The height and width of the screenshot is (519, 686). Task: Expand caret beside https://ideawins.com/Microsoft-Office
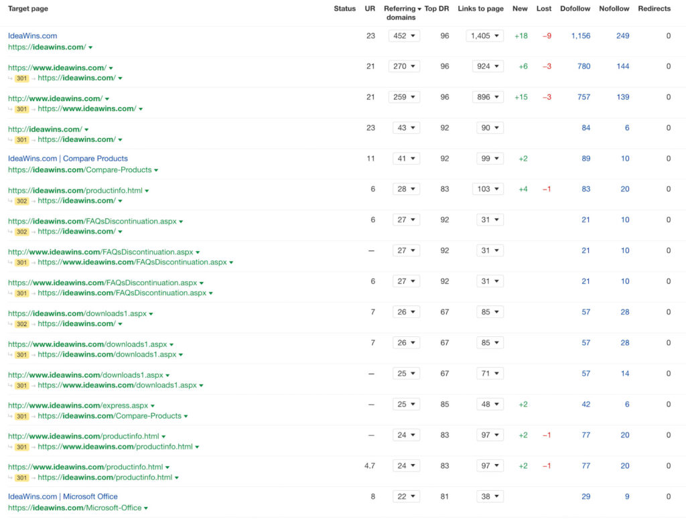point(146,508)
